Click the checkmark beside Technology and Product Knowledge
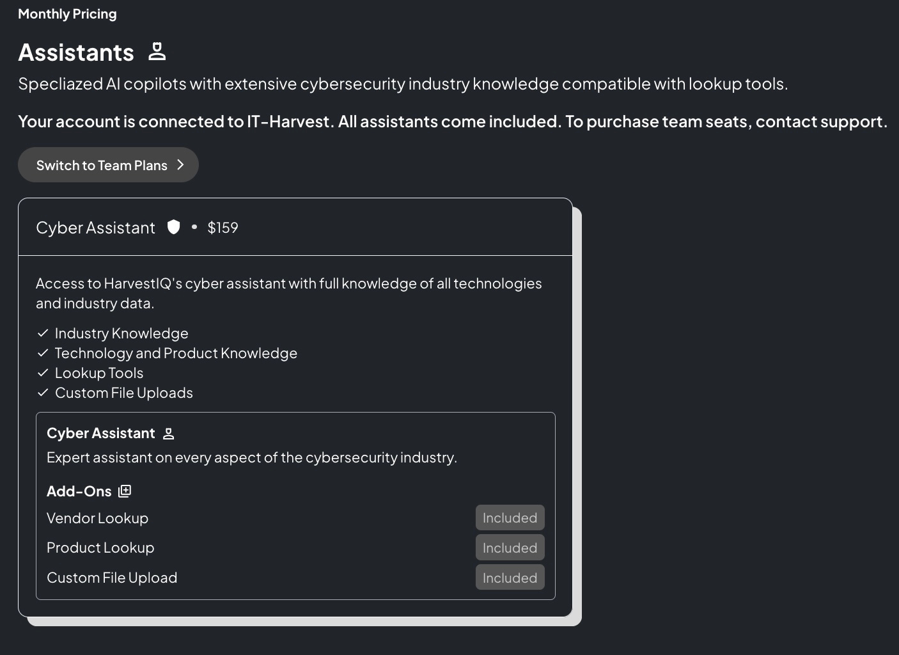This screenshot has height=655, width=899. (43, 353)
